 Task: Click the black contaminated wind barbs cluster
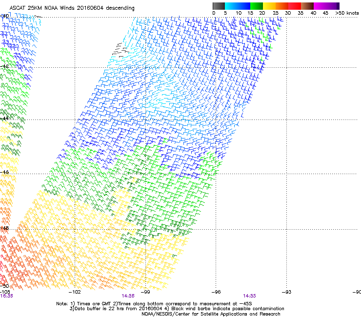[x=120, y=50]
